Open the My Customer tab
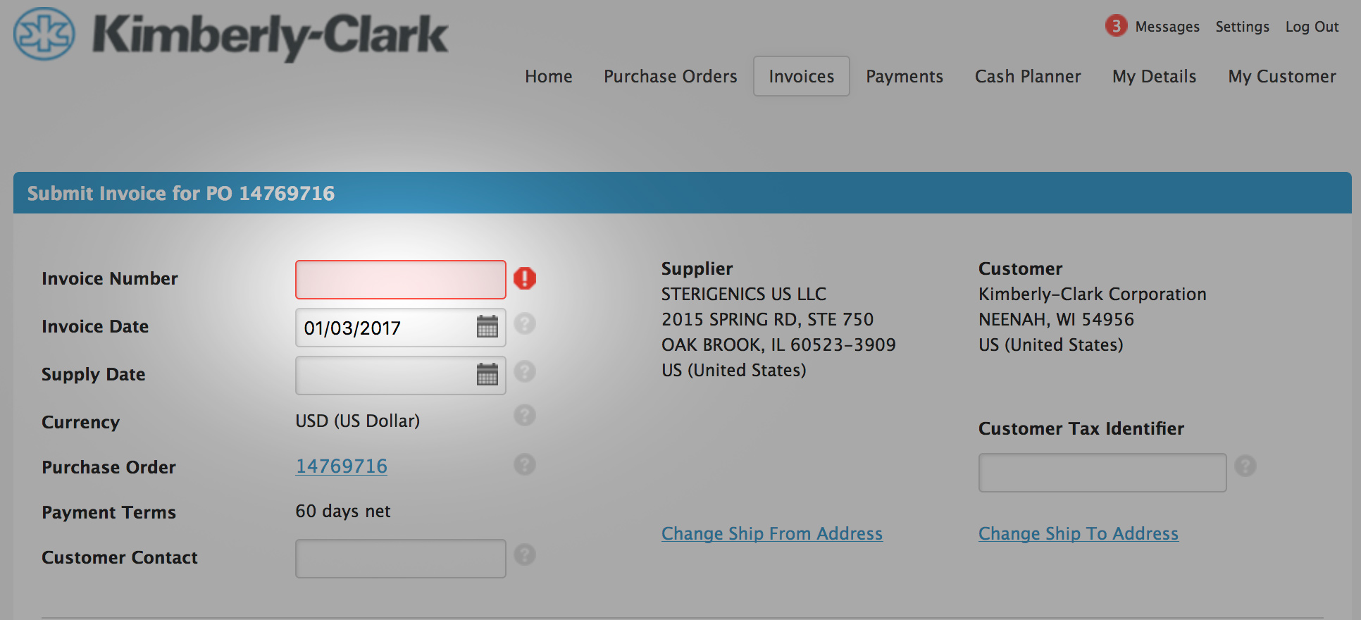 1282,76
